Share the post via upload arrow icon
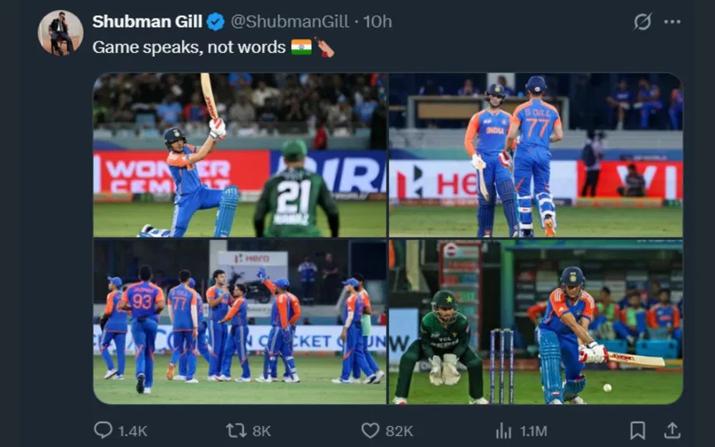 click(672, 430)
